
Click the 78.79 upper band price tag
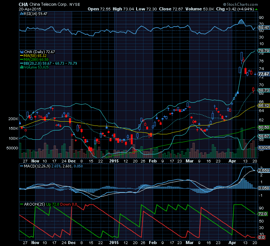coord(263,51)
